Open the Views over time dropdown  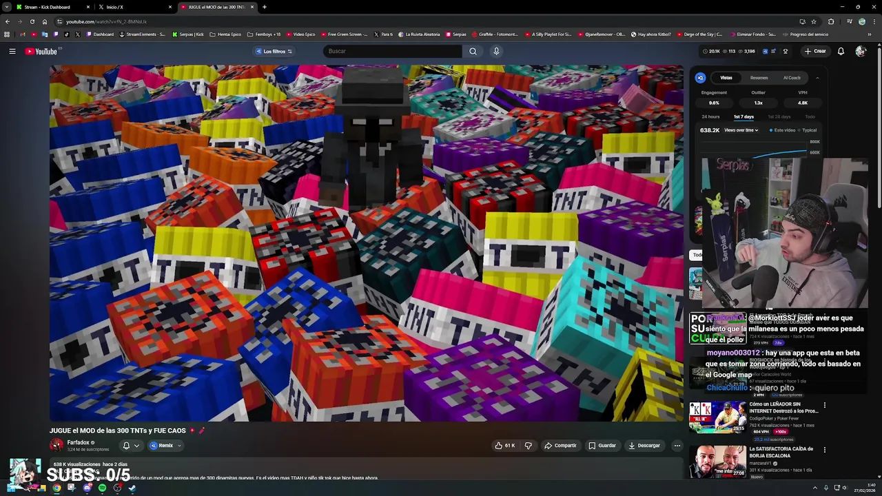741,130
